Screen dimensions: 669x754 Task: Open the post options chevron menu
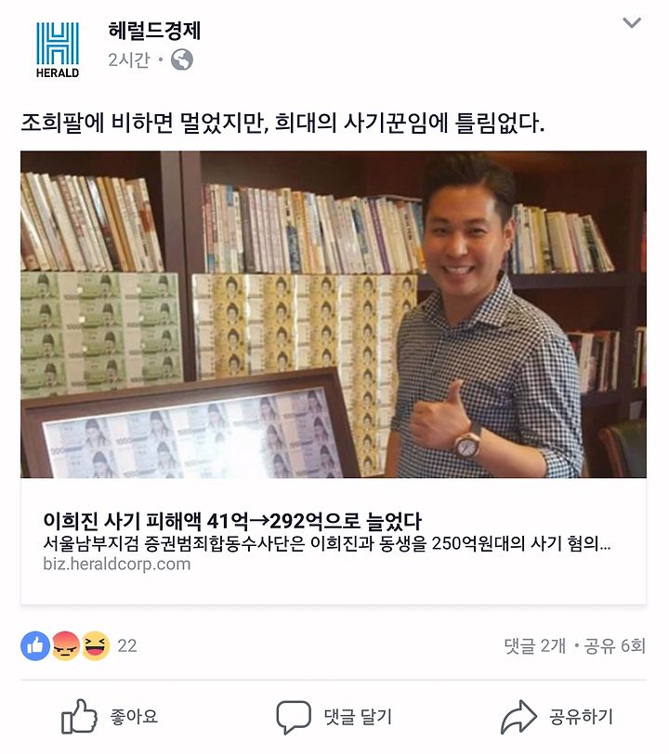(x=632, y=22)
